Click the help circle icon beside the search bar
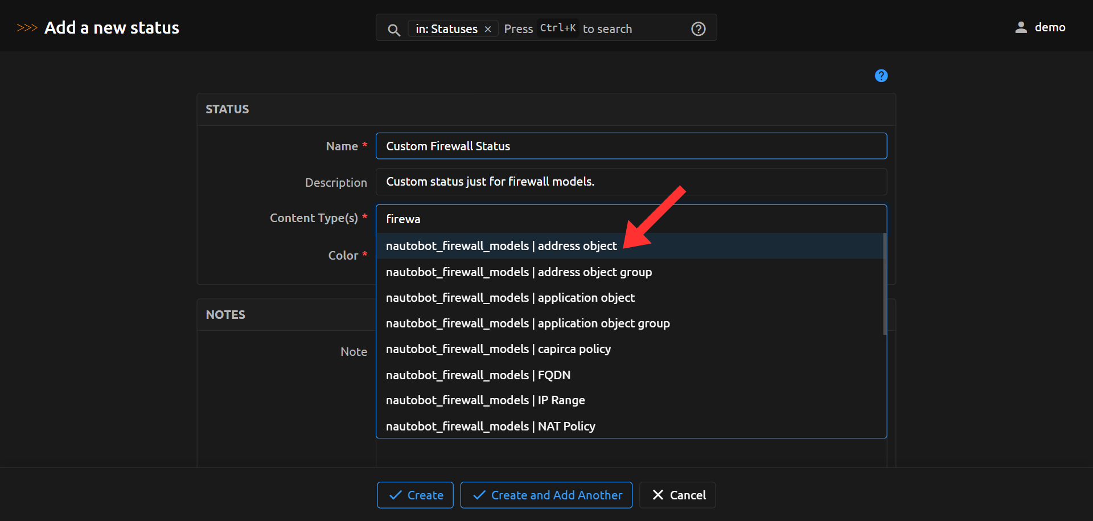 click(x=698, y=28)
